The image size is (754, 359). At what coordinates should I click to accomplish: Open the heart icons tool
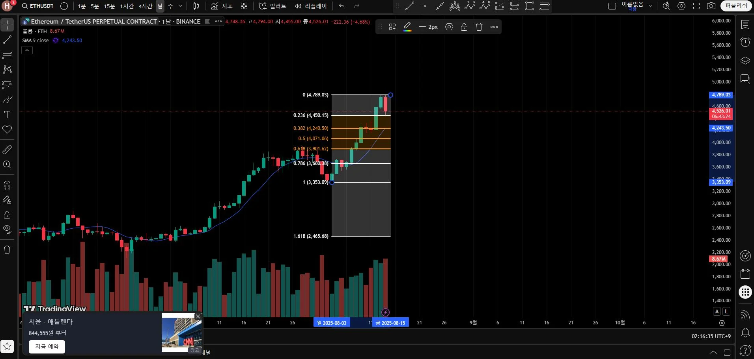coord(7,130)
